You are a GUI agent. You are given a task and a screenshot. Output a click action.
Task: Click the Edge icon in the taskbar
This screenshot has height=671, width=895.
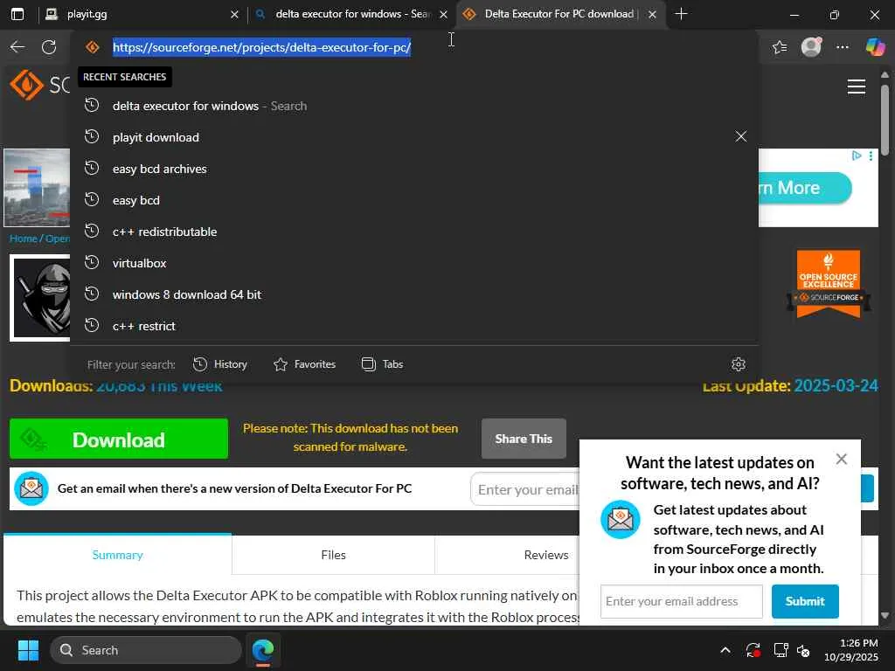(x=263, y=650)
